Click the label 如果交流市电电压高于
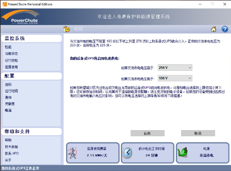This screenshot has width=231, height=171. pyautogui.click(x=138, y=68)
